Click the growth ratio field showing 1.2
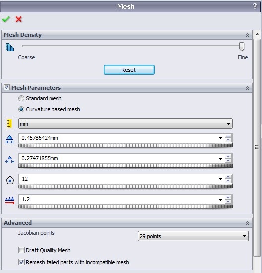Viewport: 262px width, 273px height. 118,200
